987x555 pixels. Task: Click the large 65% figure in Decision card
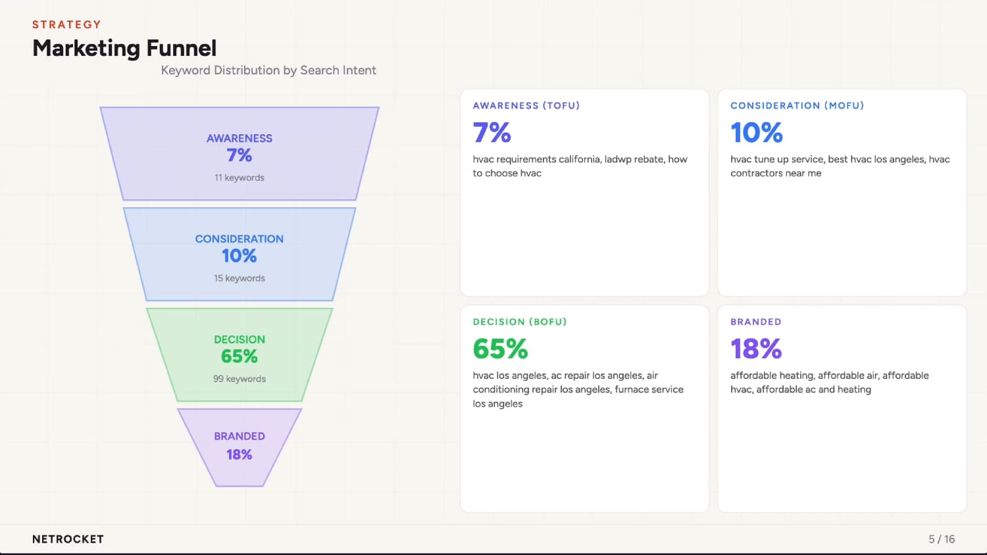point(500,349)
